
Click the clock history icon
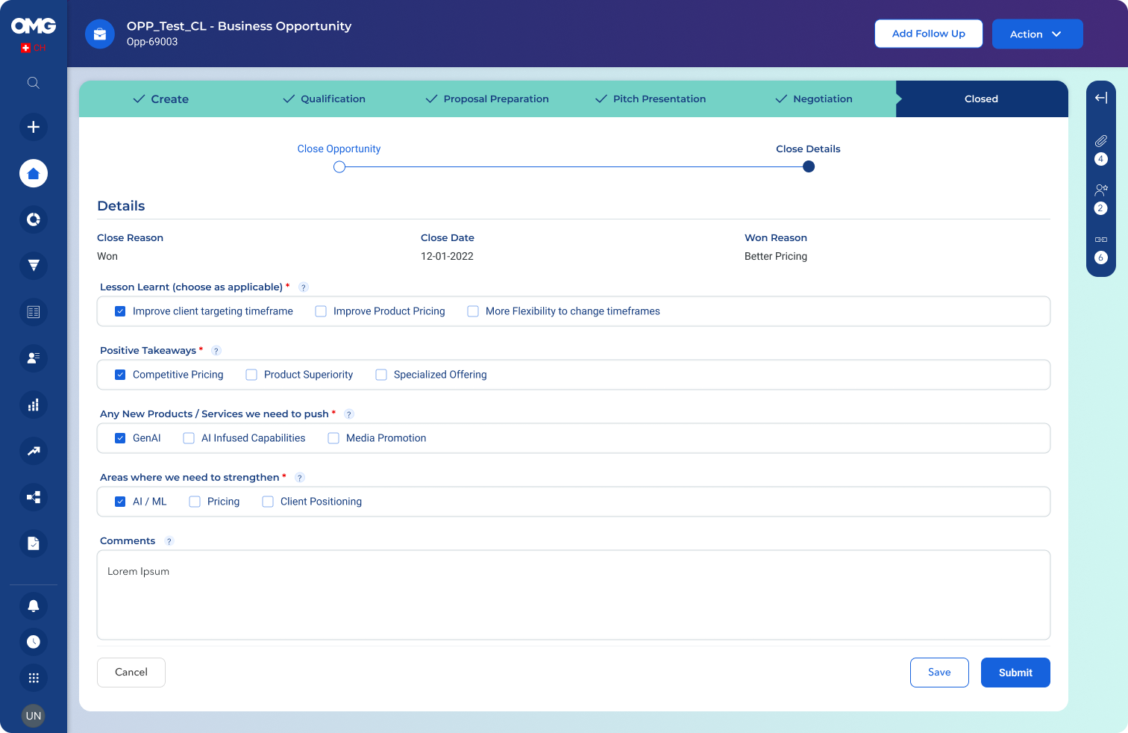click(x=34, y=642)
